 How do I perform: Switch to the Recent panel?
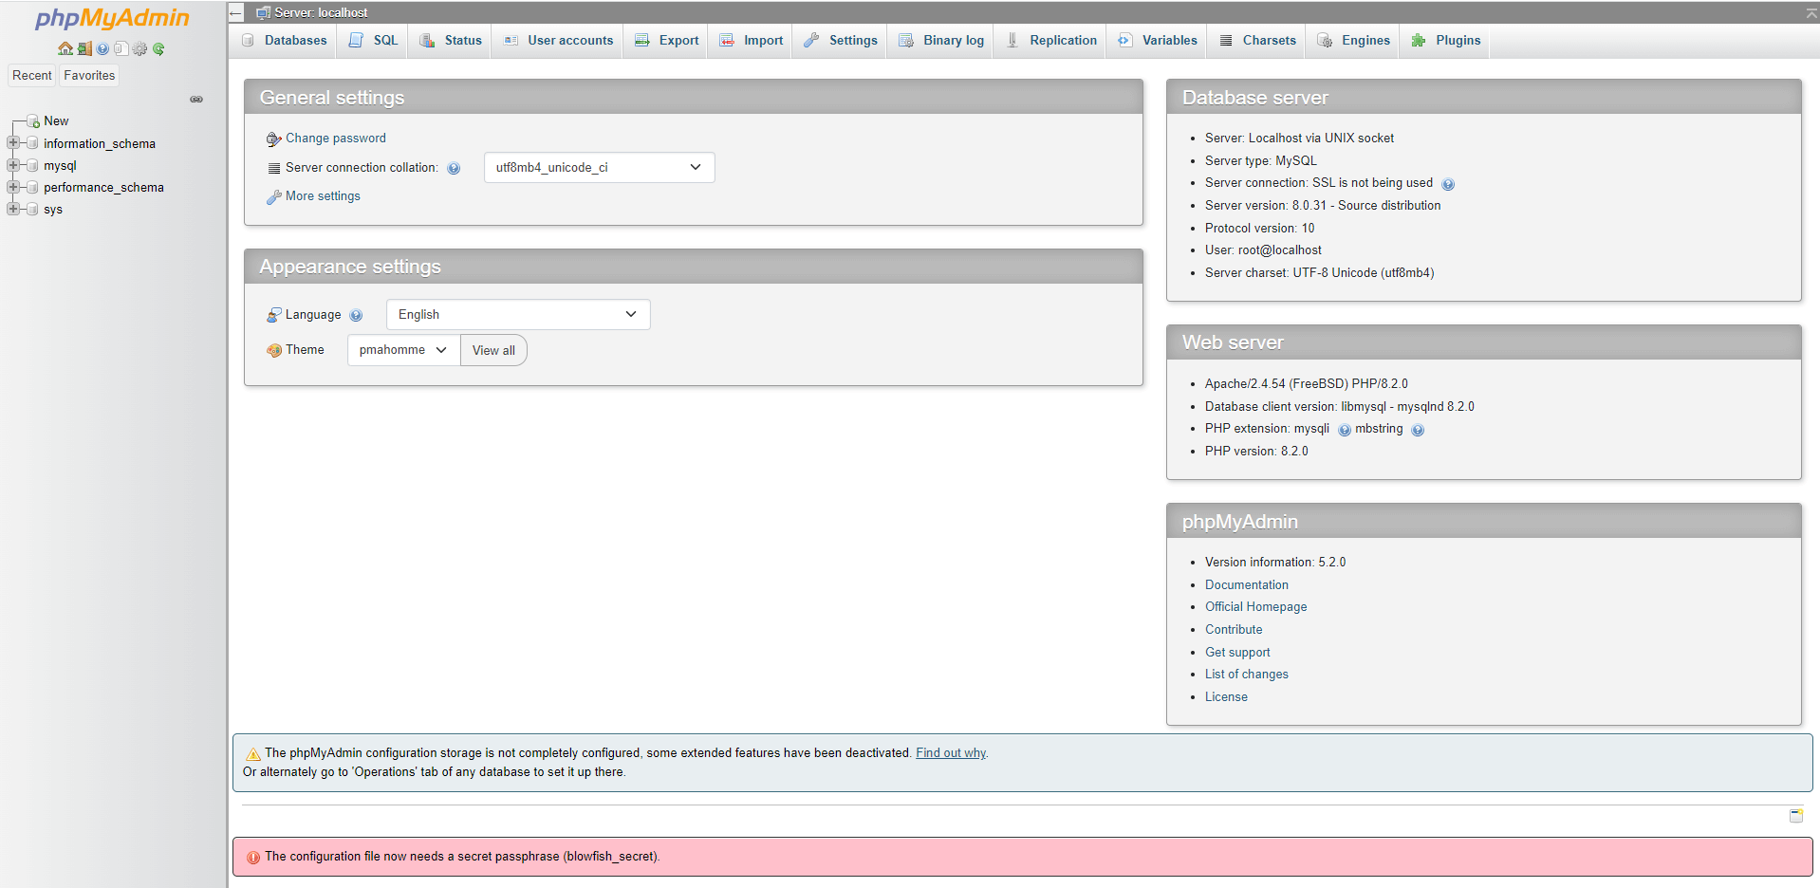coord(31,75)
